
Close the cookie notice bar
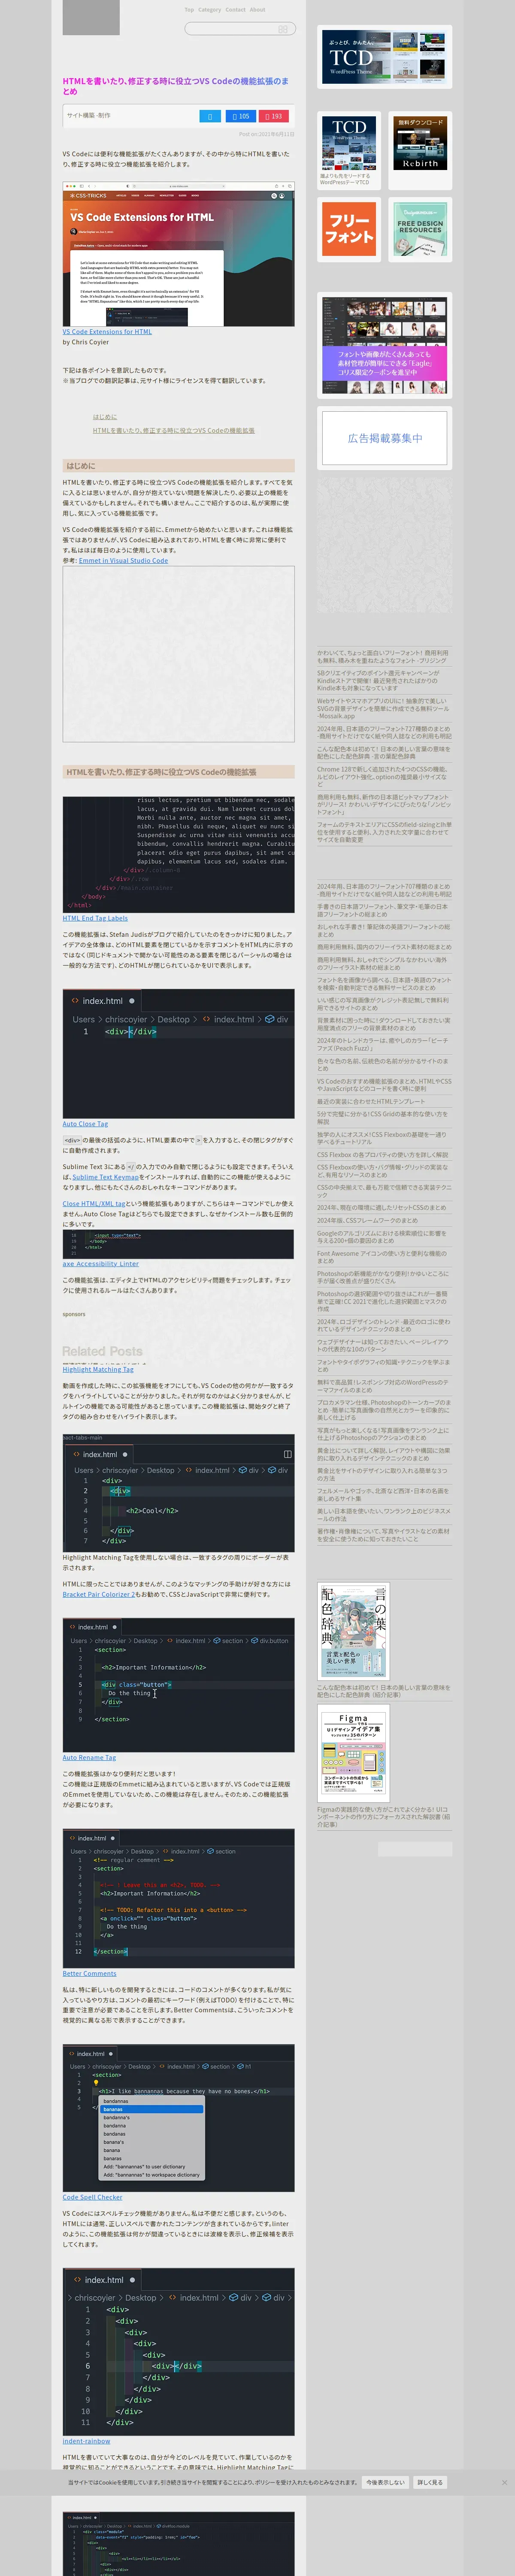[x=504, y=2482]
